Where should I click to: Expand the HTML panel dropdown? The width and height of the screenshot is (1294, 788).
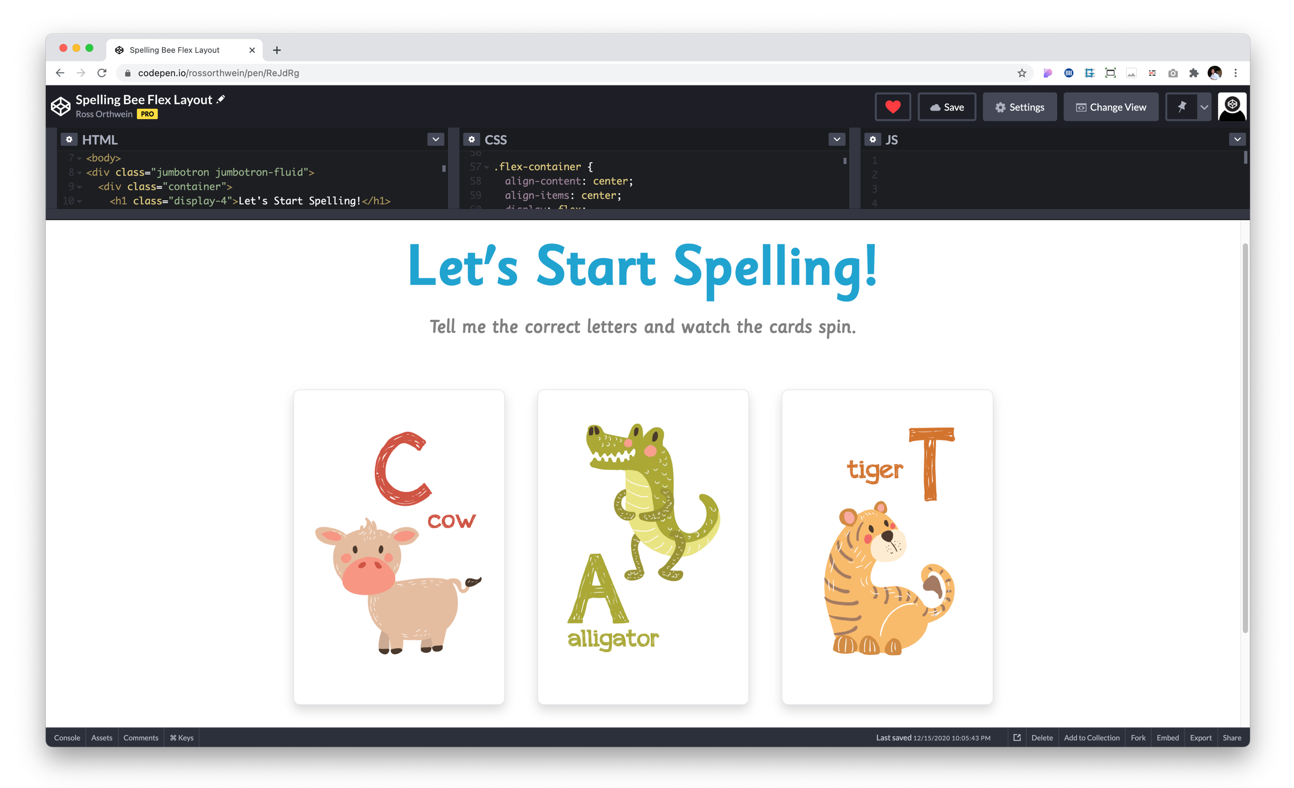[435, 139]
